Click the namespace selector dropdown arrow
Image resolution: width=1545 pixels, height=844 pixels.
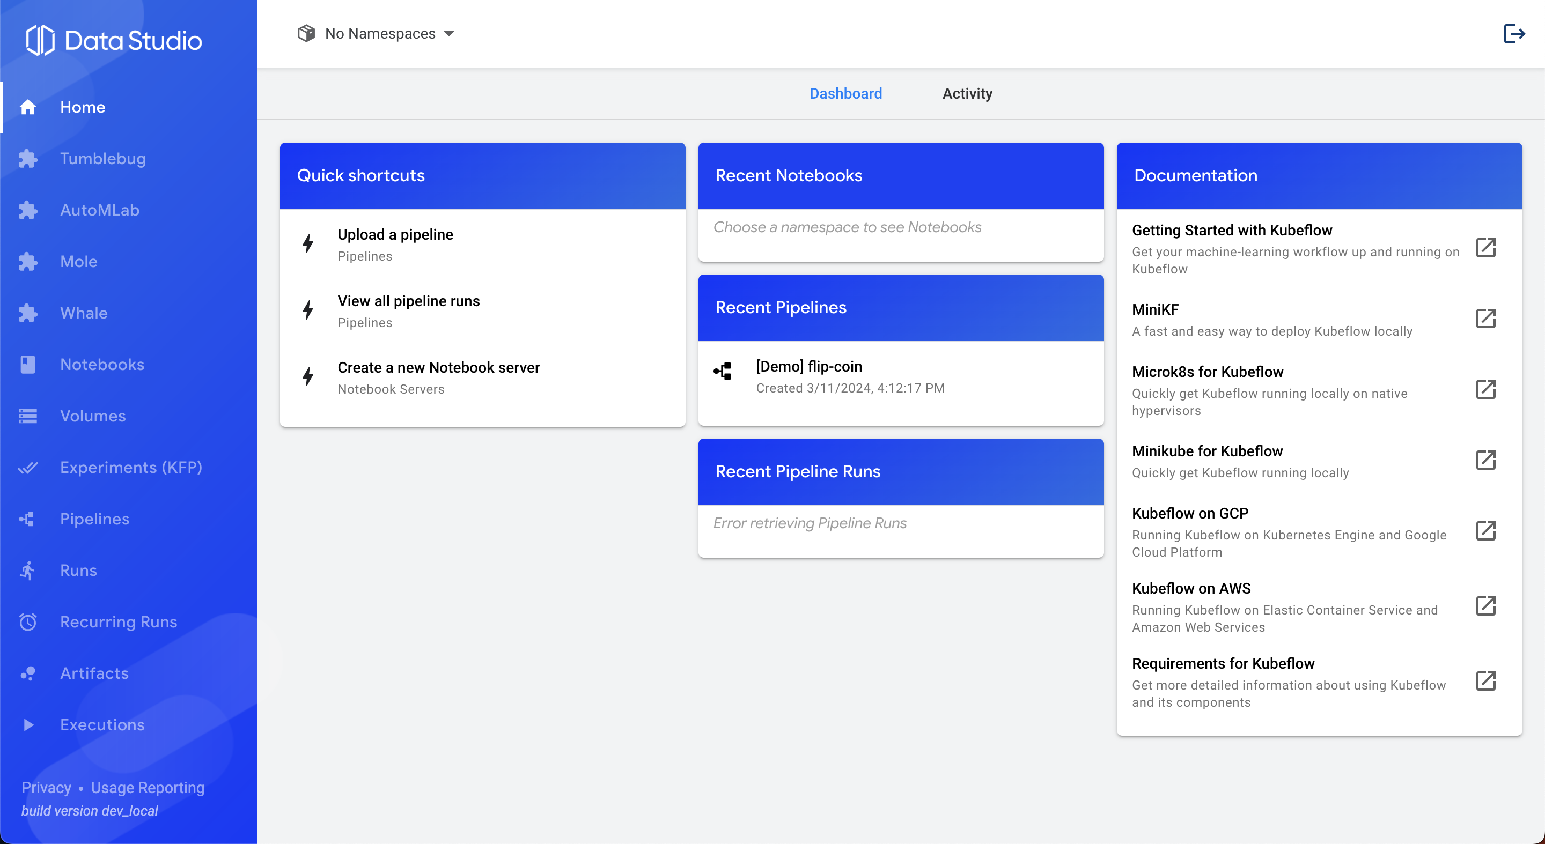coord(449,34)
